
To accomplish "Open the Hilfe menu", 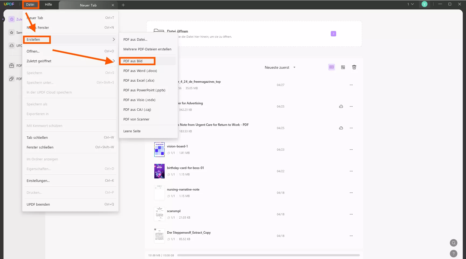I will coord(48,5).
